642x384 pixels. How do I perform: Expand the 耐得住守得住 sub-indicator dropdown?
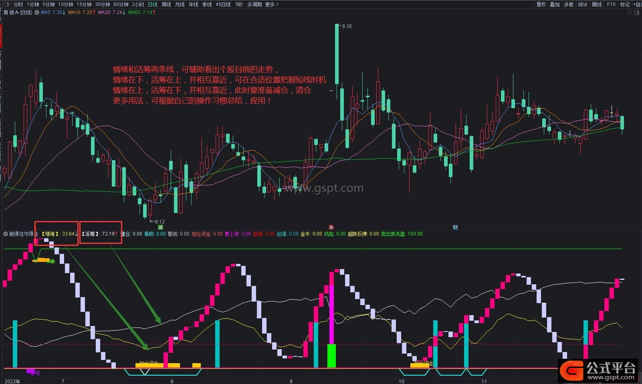pos(6,234)
